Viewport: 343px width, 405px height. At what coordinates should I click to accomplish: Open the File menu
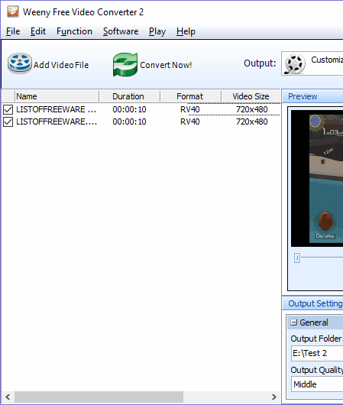(x=13, y=31)
